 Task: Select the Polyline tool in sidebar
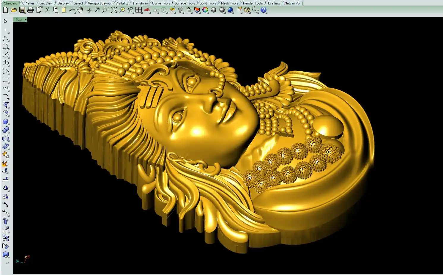pos(6,39)
